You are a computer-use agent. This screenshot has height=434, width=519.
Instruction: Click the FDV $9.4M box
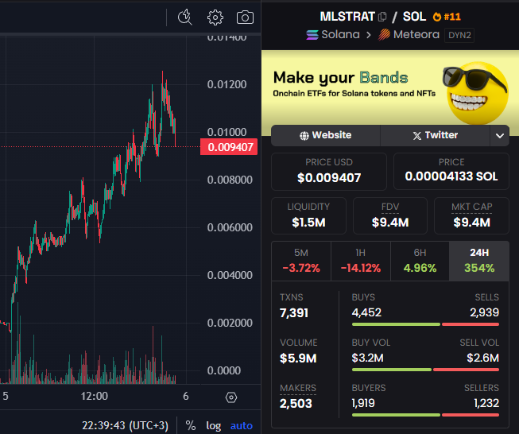click(390, 216)
